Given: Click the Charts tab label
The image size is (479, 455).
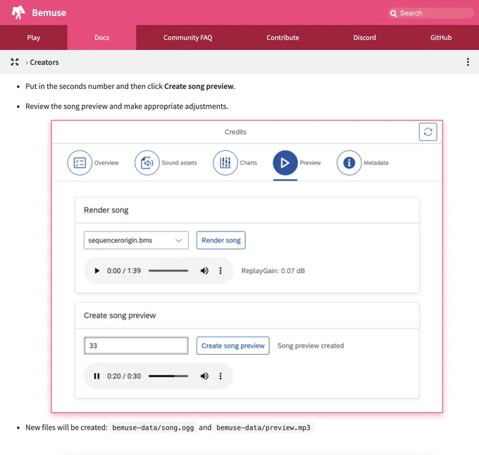Looking at the screenshot, I should coord(249,163).
